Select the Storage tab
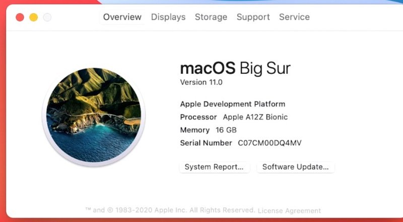The width and height of the screenshot is (403, 222). pos(211,17)
